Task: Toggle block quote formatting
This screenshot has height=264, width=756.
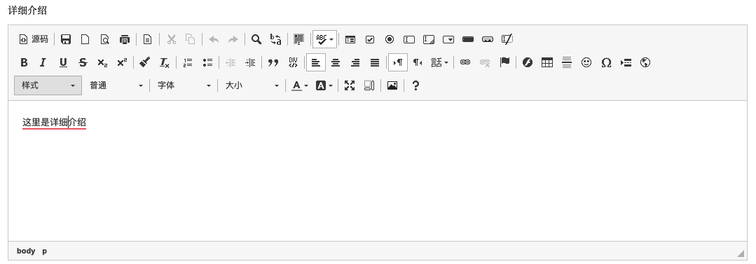Action: [273, 62]
